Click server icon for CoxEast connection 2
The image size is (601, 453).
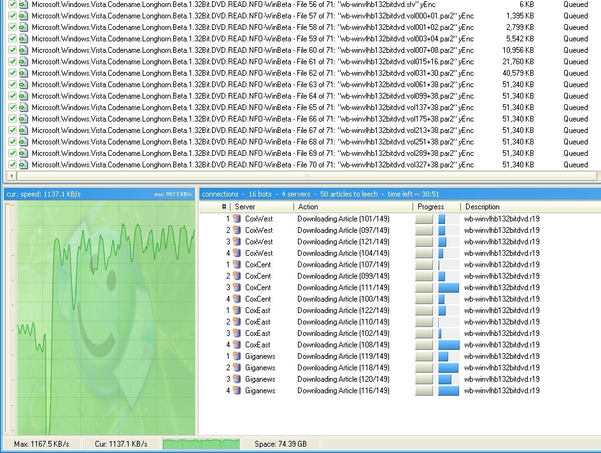pos(237,322)
